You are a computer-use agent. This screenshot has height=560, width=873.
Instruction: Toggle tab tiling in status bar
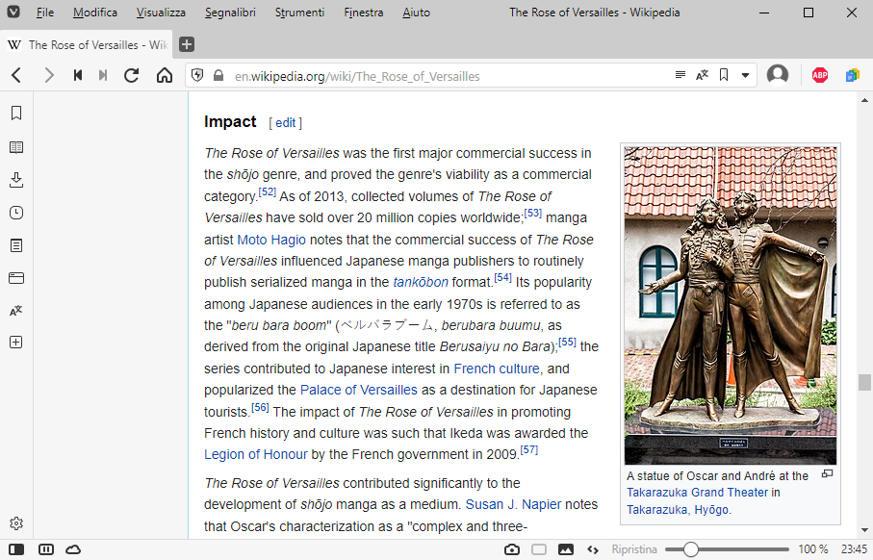coord(46,549)
